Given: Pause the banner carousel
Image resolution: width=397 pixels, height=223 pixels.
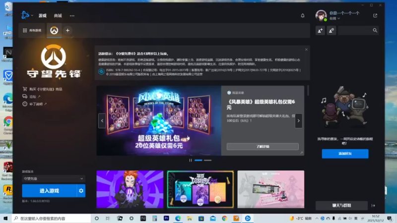Looking at the screenshot, I should point(191,160).
